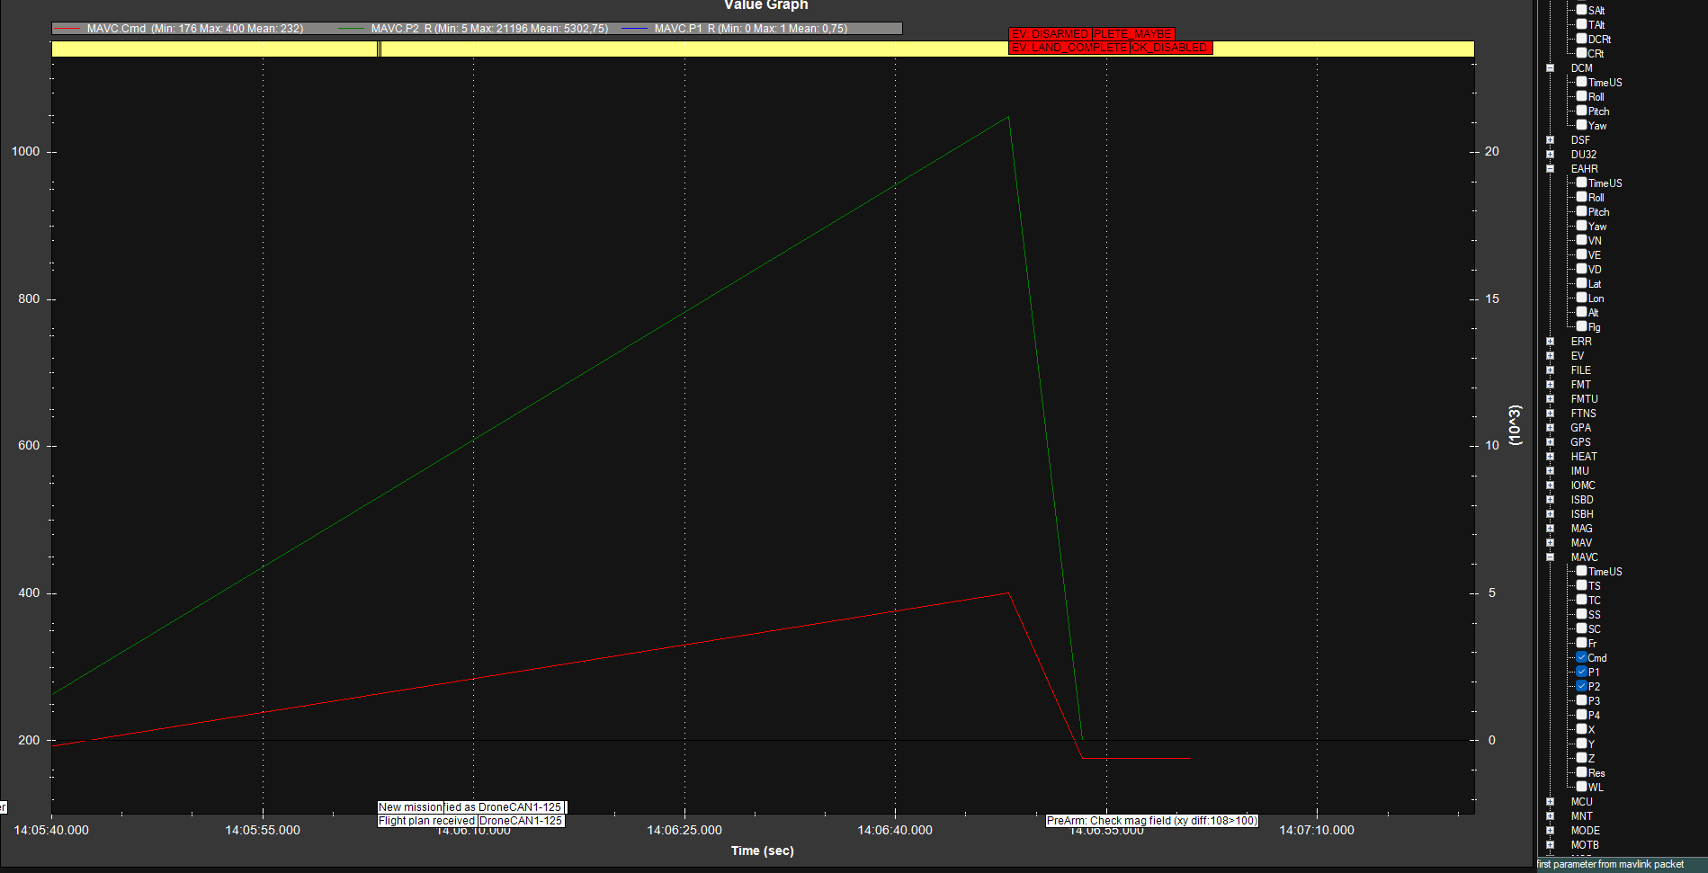The height and width of the screenshot is (873, 1708).
Task: Select the MNT item in tree
Action: tap(1581, 816)
